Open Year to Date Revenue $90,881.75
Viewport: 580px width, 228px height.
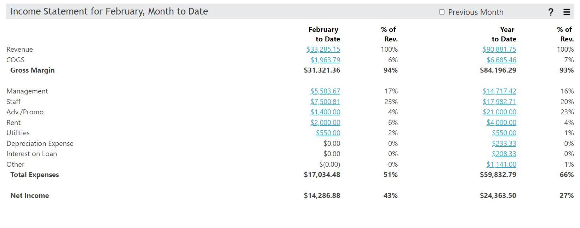point(499,49)
